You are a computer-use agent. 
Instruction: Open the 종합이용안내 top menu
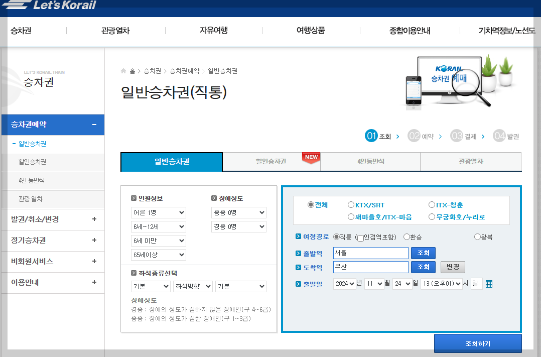click(x=410, y=31)
